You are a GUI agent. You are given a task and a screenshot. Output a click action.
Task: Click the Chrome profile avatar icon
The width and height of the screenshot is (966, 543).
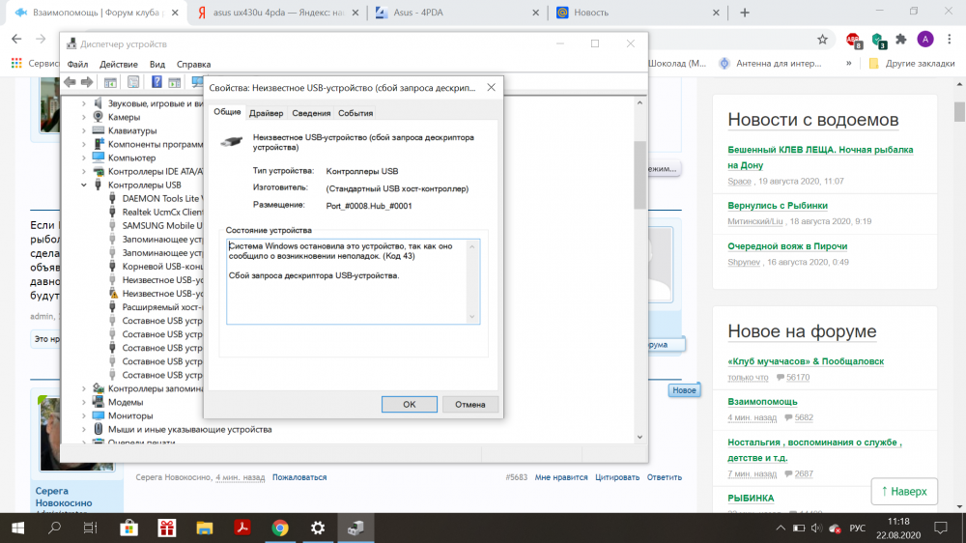coord(925,40)
